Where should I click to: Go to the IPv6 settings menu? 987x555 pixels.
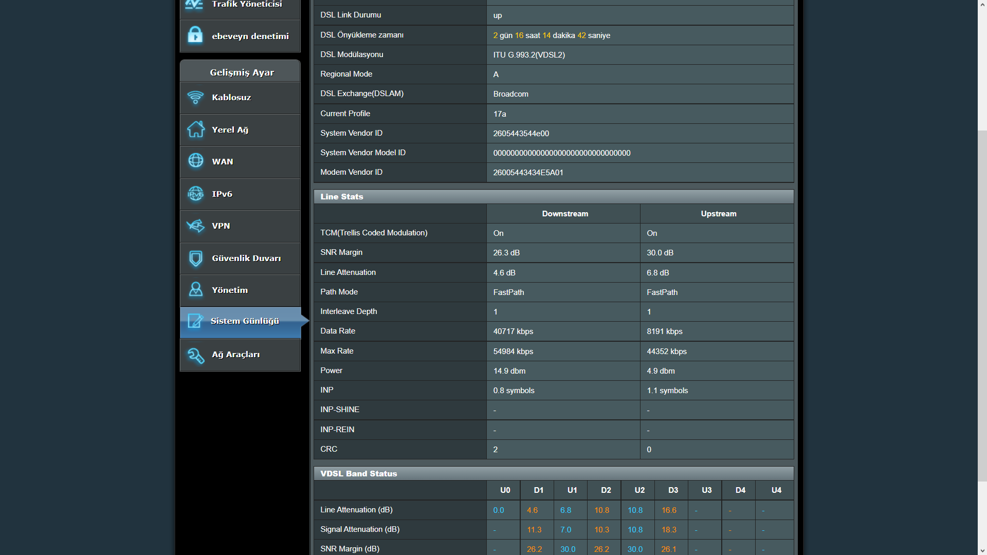[x=240, y=194]
